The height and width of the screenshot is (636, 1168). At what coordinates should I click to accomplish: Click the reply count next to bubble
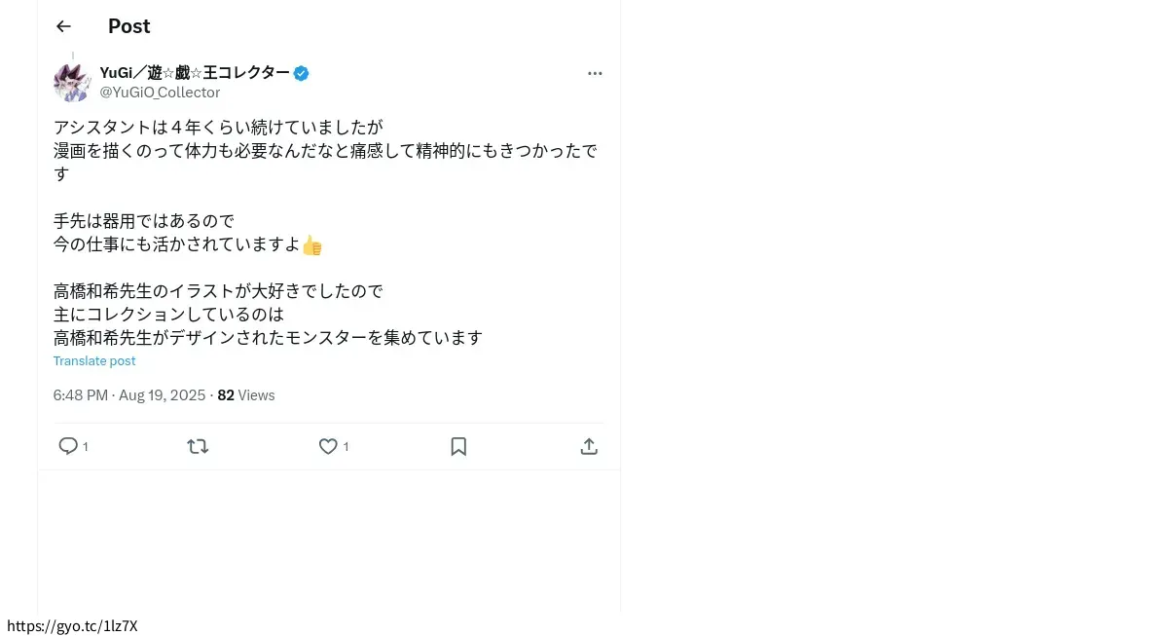click(x=86, y=447)
